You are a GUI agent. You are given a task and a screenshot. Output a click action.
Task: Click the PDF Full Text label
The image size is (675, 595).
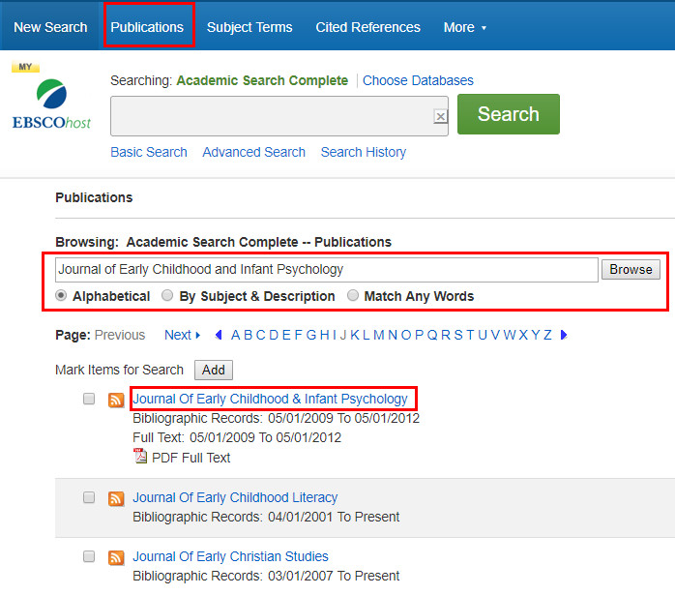tap(191, 458)
